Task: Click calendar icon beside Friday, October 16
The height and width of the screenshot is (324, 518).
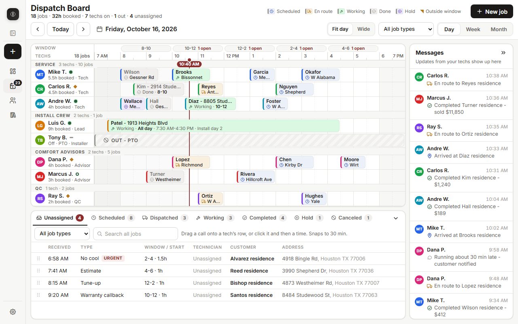Action: point(100,29)
